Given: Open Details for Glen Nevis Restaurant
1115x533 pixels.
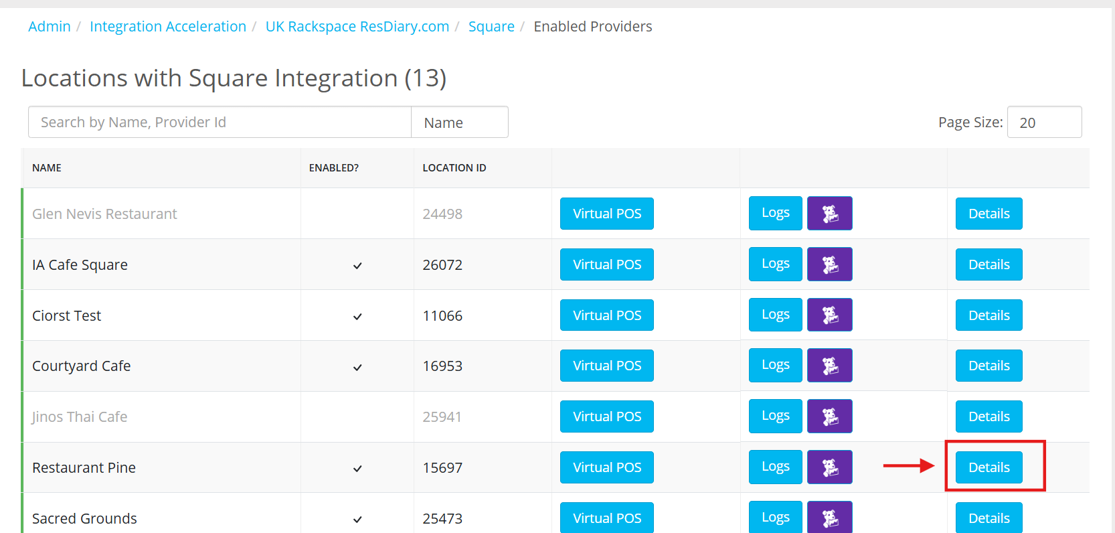Looking at the screenshot, I should click(x=989, y=214).
